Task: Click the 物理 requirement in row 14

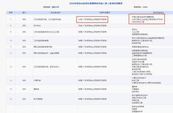Action: click(92, 80)
